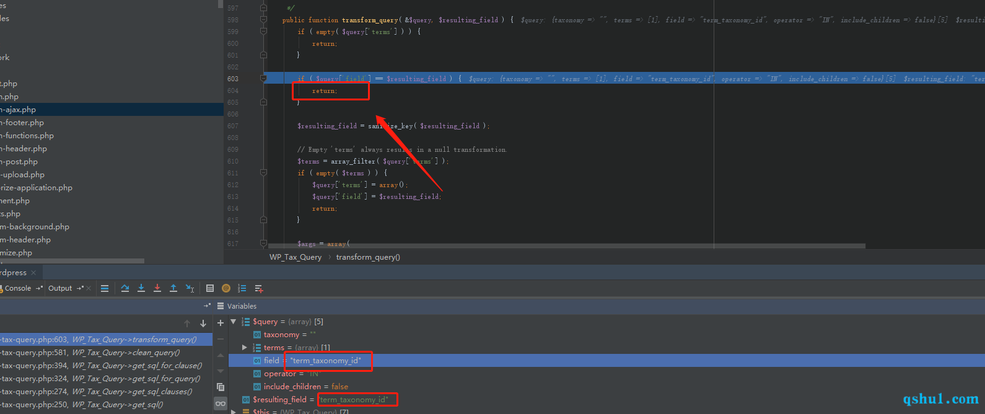This screenshot has height=414, width=985.
Task: Select frame tax-query.php:250 get_sql()
Action: [x=106, y=405]
